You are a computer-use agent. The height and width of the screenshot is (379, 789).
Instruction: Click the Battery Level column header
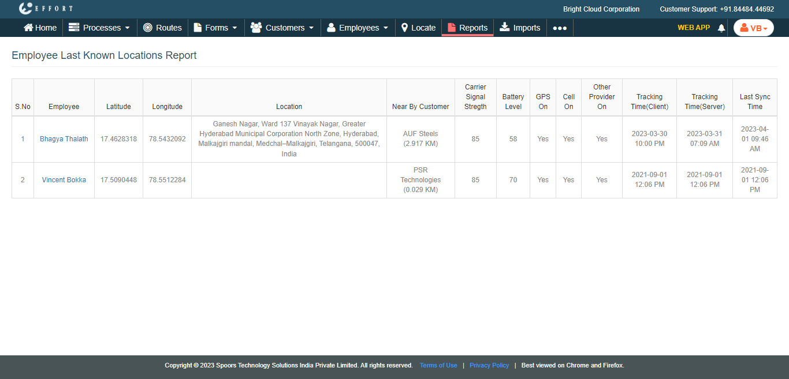coord(513,102)
